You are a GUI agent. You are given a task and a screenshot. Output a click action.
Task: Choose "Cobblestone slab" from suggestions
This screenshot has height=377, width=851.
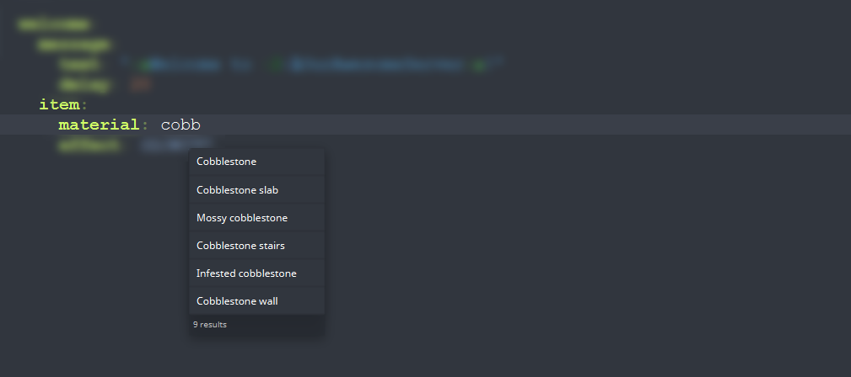(x=256, y=190)
